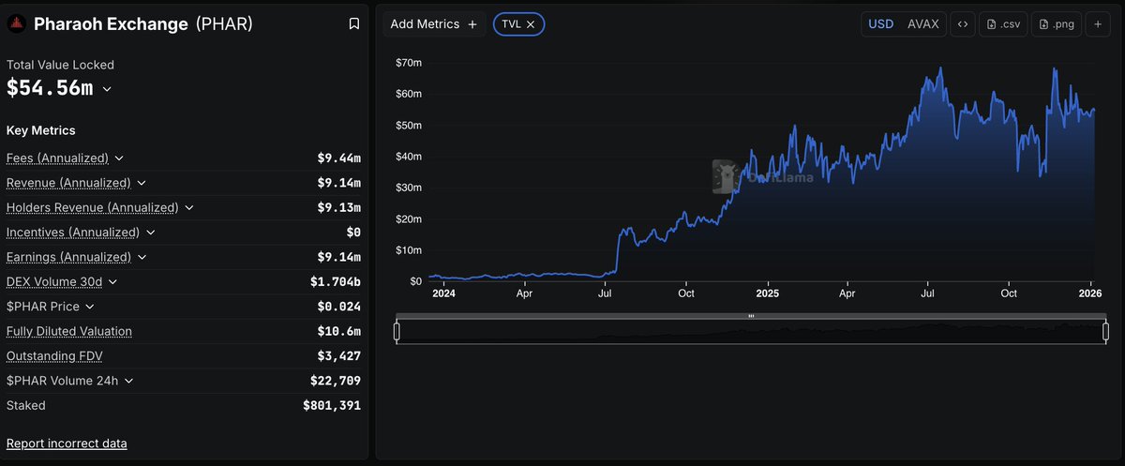Export the chart as .png
The height and width of the screenshot is (466, 1125).
point(1057,24)
